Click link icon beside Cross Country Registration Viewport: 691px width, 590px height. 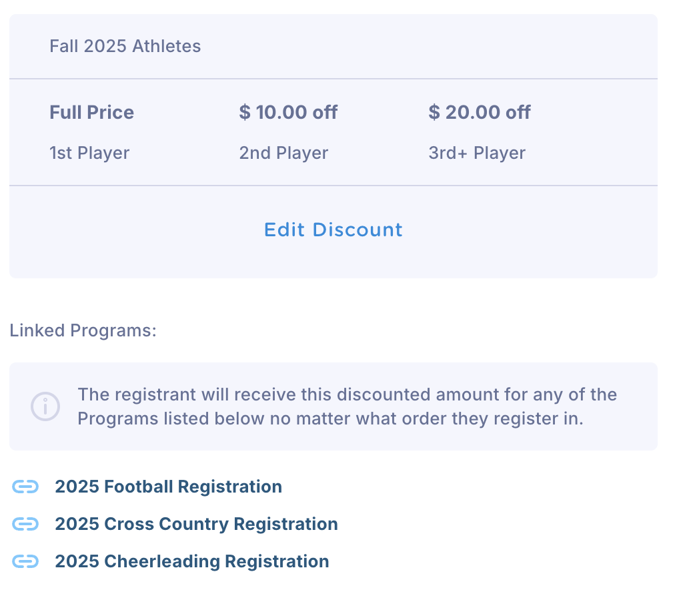(25, 525)
